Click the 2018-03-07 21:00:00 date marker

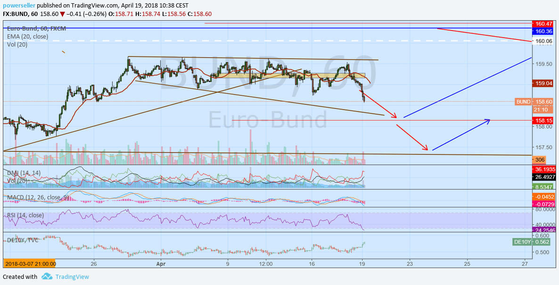[29, 264]
